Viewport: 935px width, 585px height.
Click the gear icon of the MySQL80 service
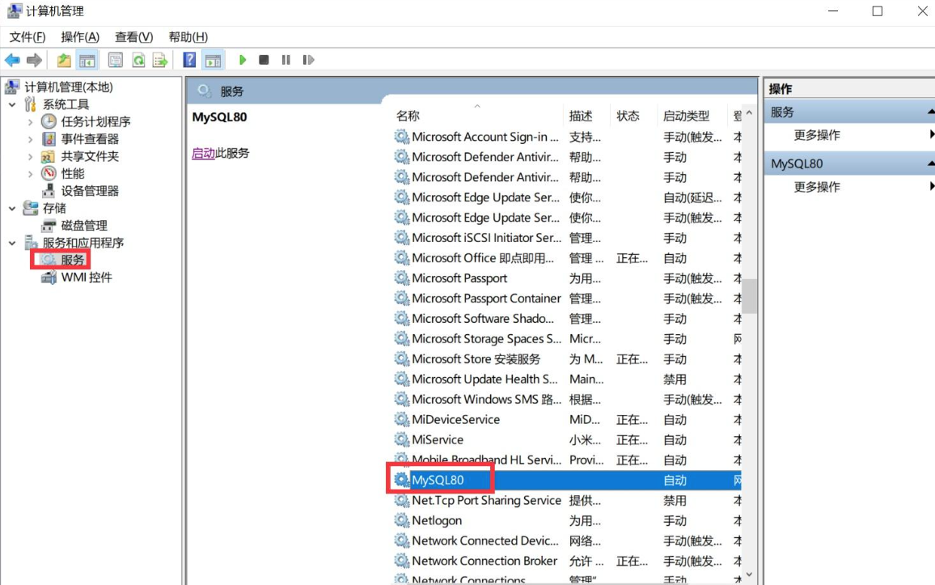[x=401, y=480]
